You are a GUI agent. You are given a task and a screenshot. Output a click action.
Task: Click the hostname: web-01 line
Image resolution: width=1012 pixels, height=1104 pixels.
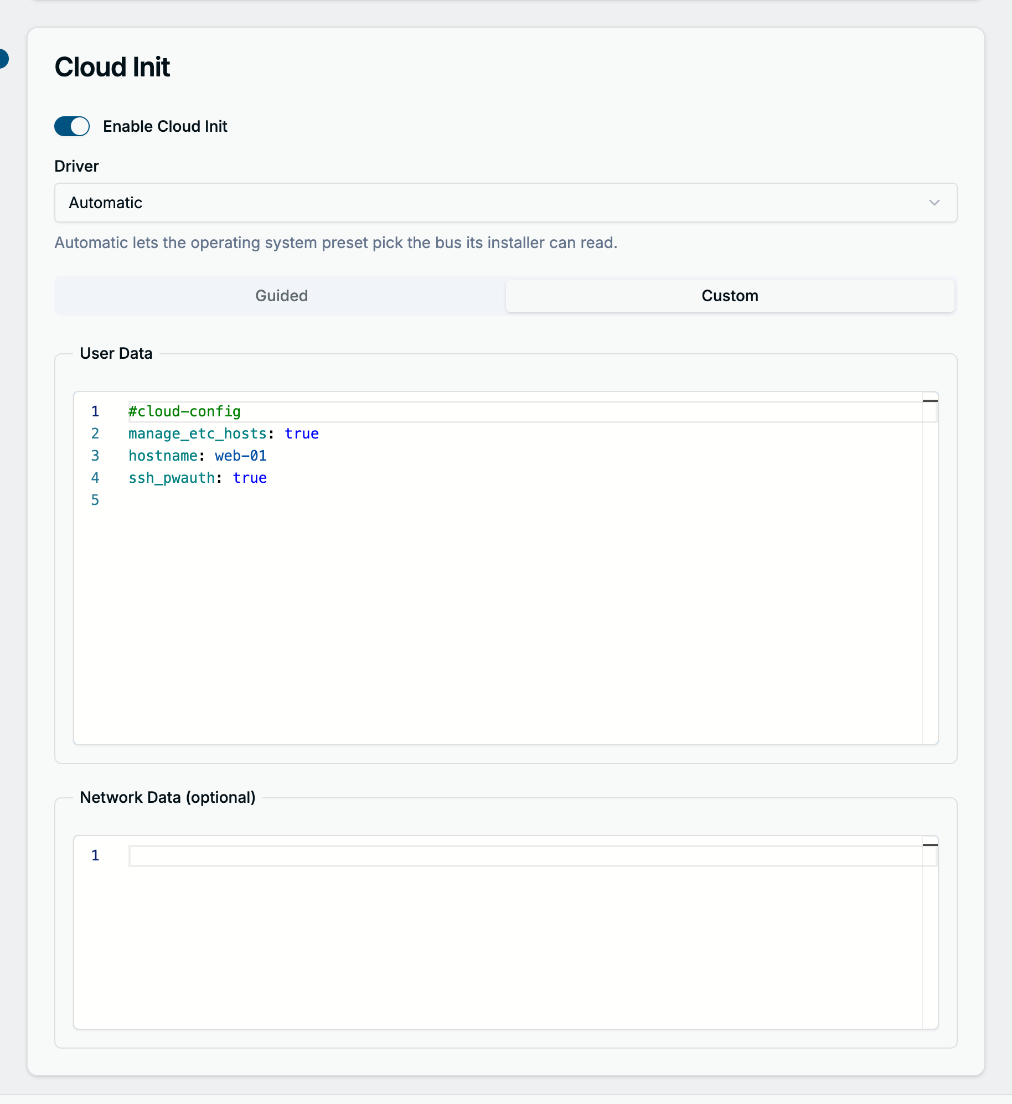pos(198,456)
